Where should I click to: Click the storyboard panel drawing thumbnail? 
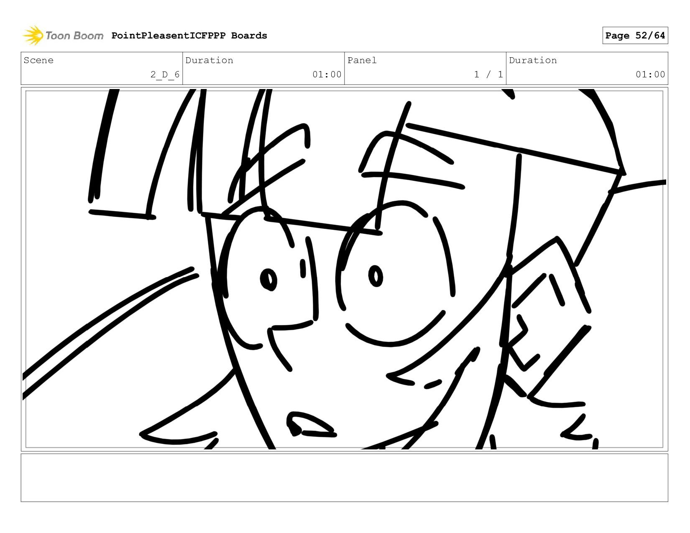click(344, 269)
